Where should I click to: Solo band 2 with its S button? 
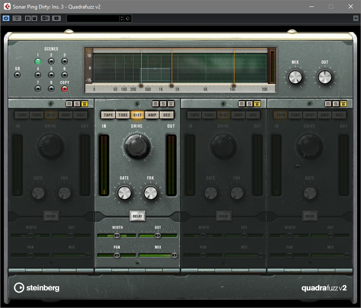click(x=163, y=104)
